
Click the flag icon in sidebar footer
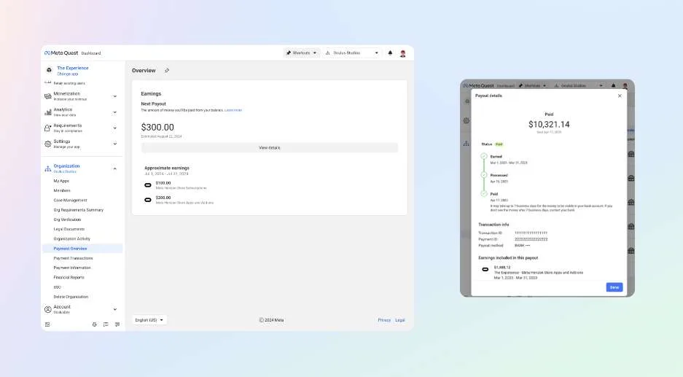tap(106, 324)
